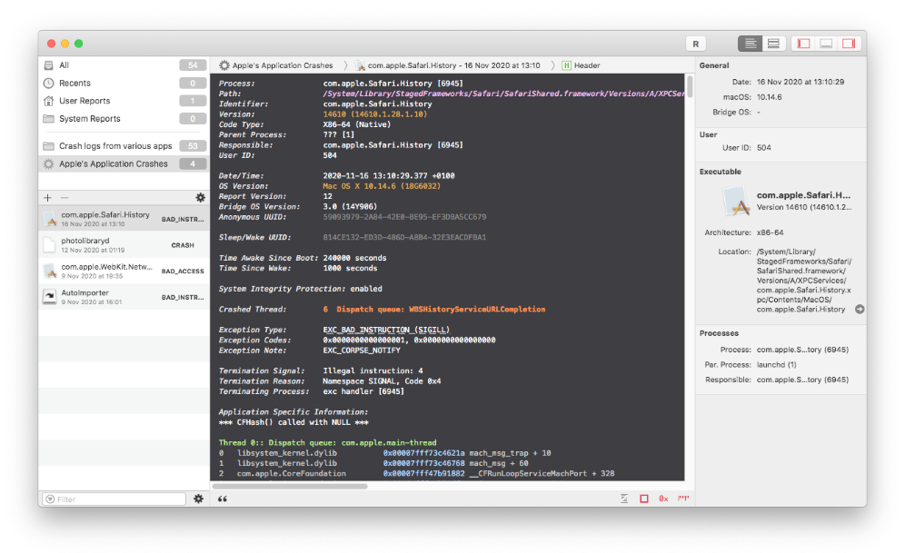
Task: Click the R toolbar button
Action: (695, 44)
